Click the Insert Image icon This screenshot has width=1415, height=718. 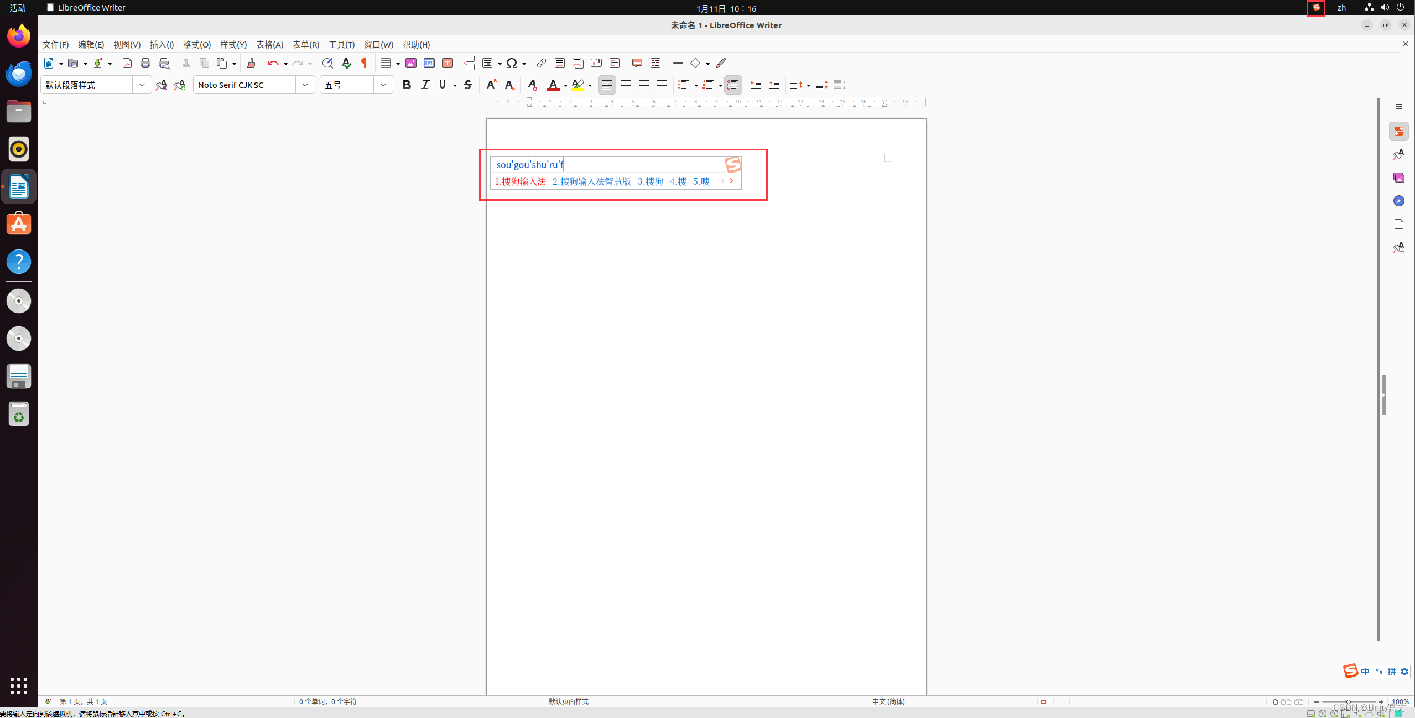(411, 63)
